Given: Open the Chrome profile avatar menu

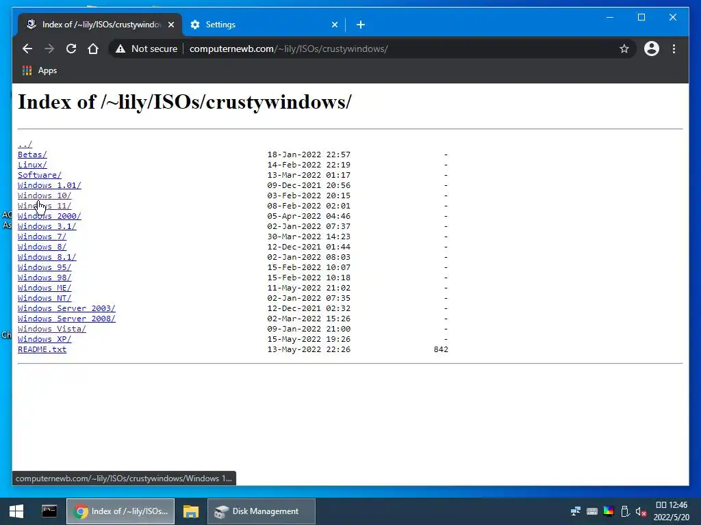Looking at the screenshot, I should [652, 49].
